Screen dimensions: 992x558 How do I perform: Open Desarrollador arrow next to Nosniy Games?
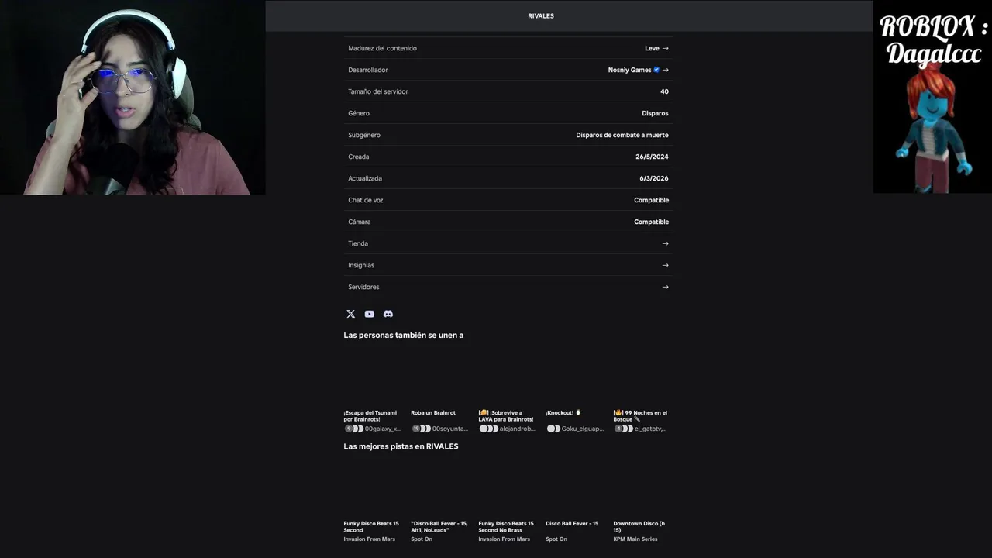(665, 70)
